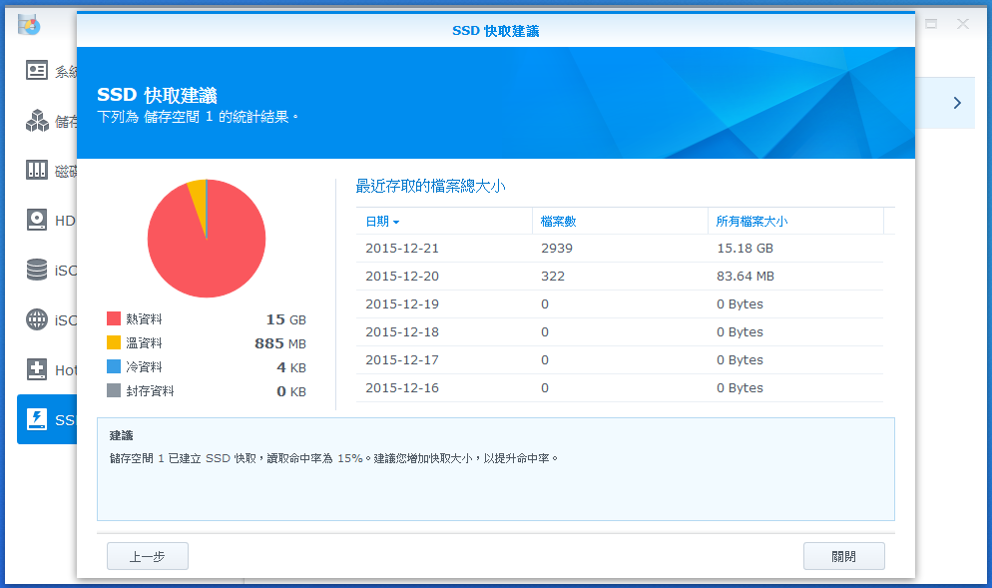Image resolution: width=992 pixels, height=588 pixels.
Task: Open the Storage Manager app logo icon
Action: point(29,25)
